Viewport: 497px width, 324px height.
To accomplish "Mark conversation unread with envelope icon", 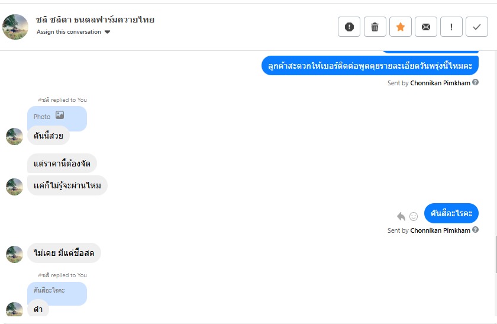I will click(426, 27).
